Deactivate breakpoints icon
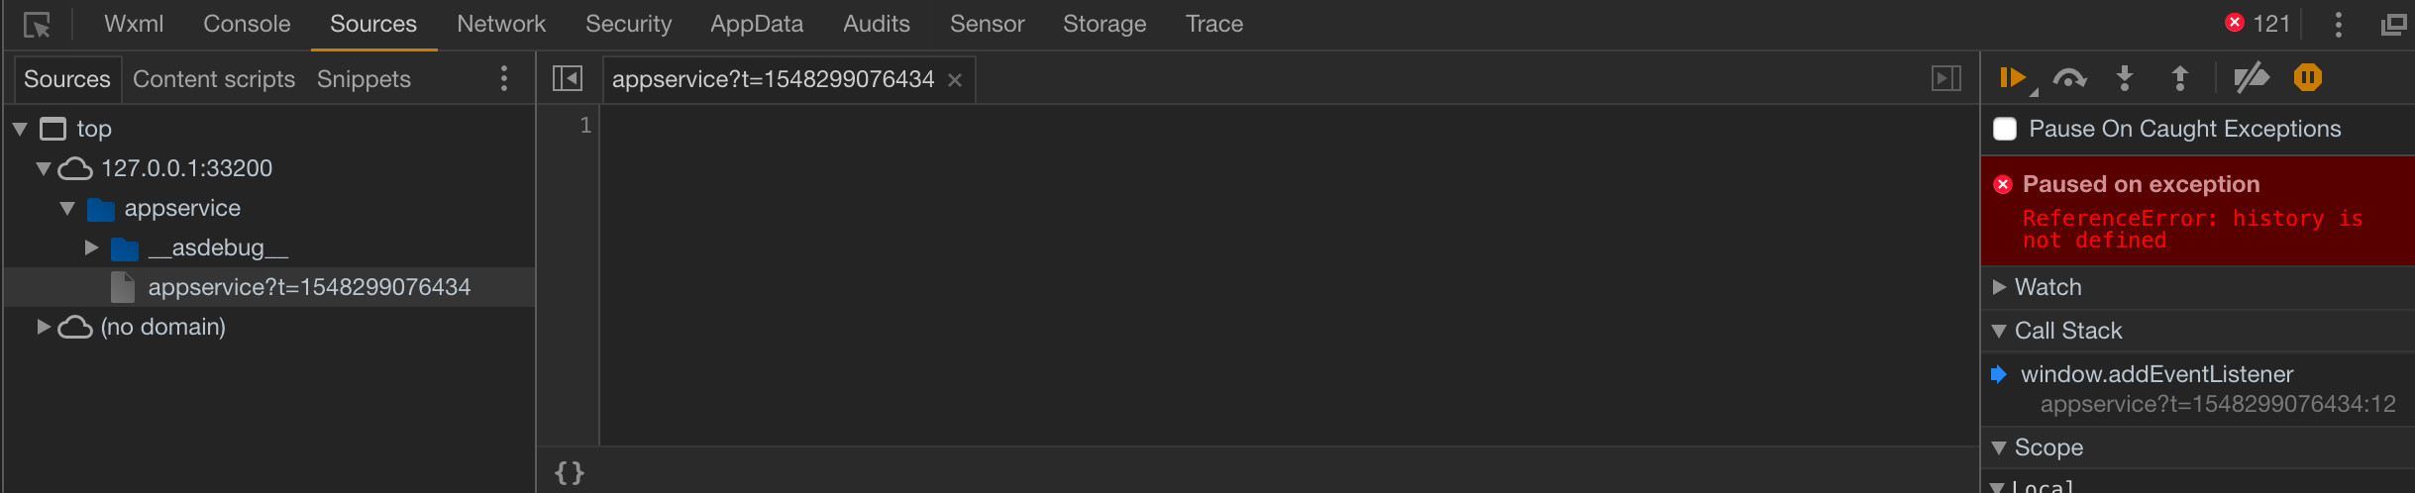The width and height of the screenshot is (2415, 493). tap(2252, 78)
